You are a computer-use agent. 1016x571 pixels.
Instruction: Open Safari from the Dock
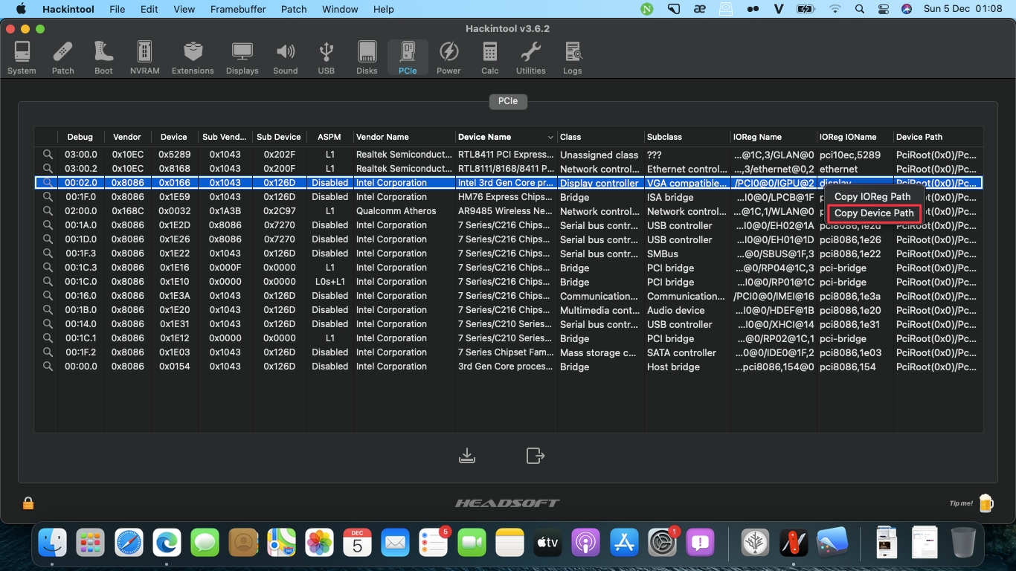coord(129,543)
